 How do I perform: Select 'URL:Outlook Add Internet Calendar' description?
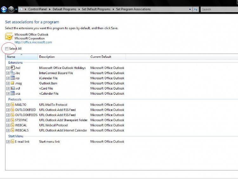pos(63,130)
